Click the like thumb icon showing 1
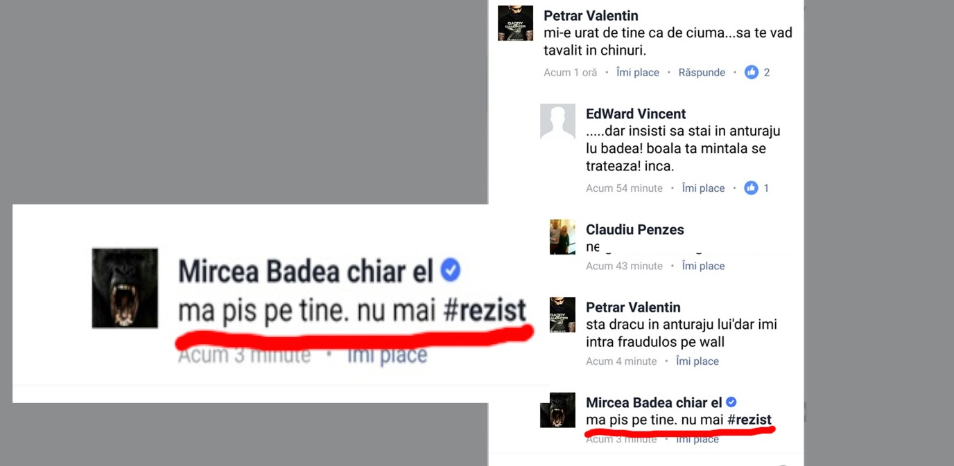This screenshot has width=954, height=466. (752, 188)
